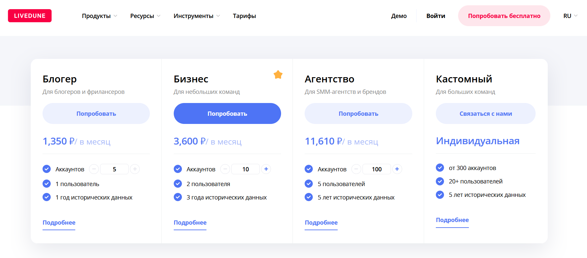Increase the accounts count in the Блогер plan

[135, 169]
